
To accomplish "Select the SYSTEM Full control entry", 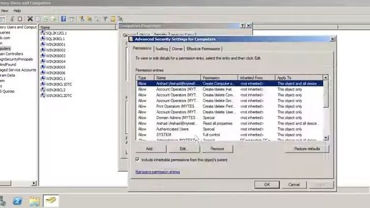I will point(230,135).
